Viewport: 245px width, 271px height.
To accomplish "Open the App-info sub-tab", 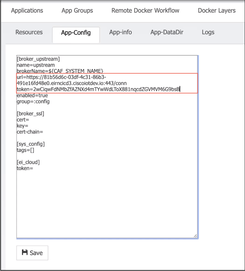I will pyautogui.click(x=120, y=32).
